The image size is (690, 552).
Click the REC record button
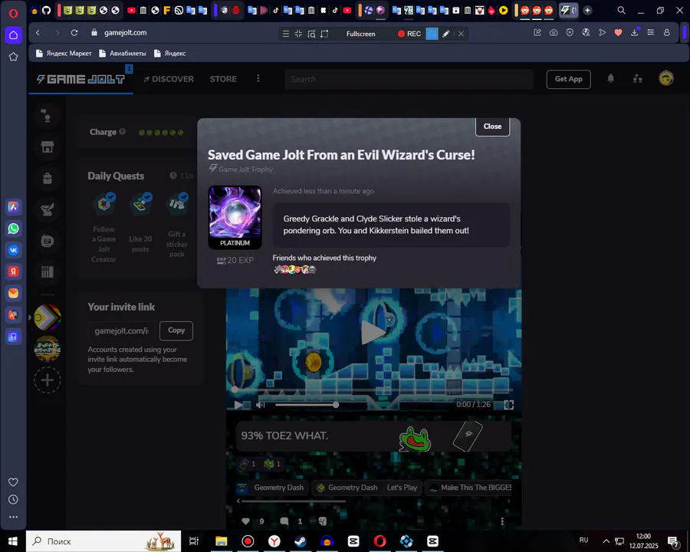pos(409,34)
